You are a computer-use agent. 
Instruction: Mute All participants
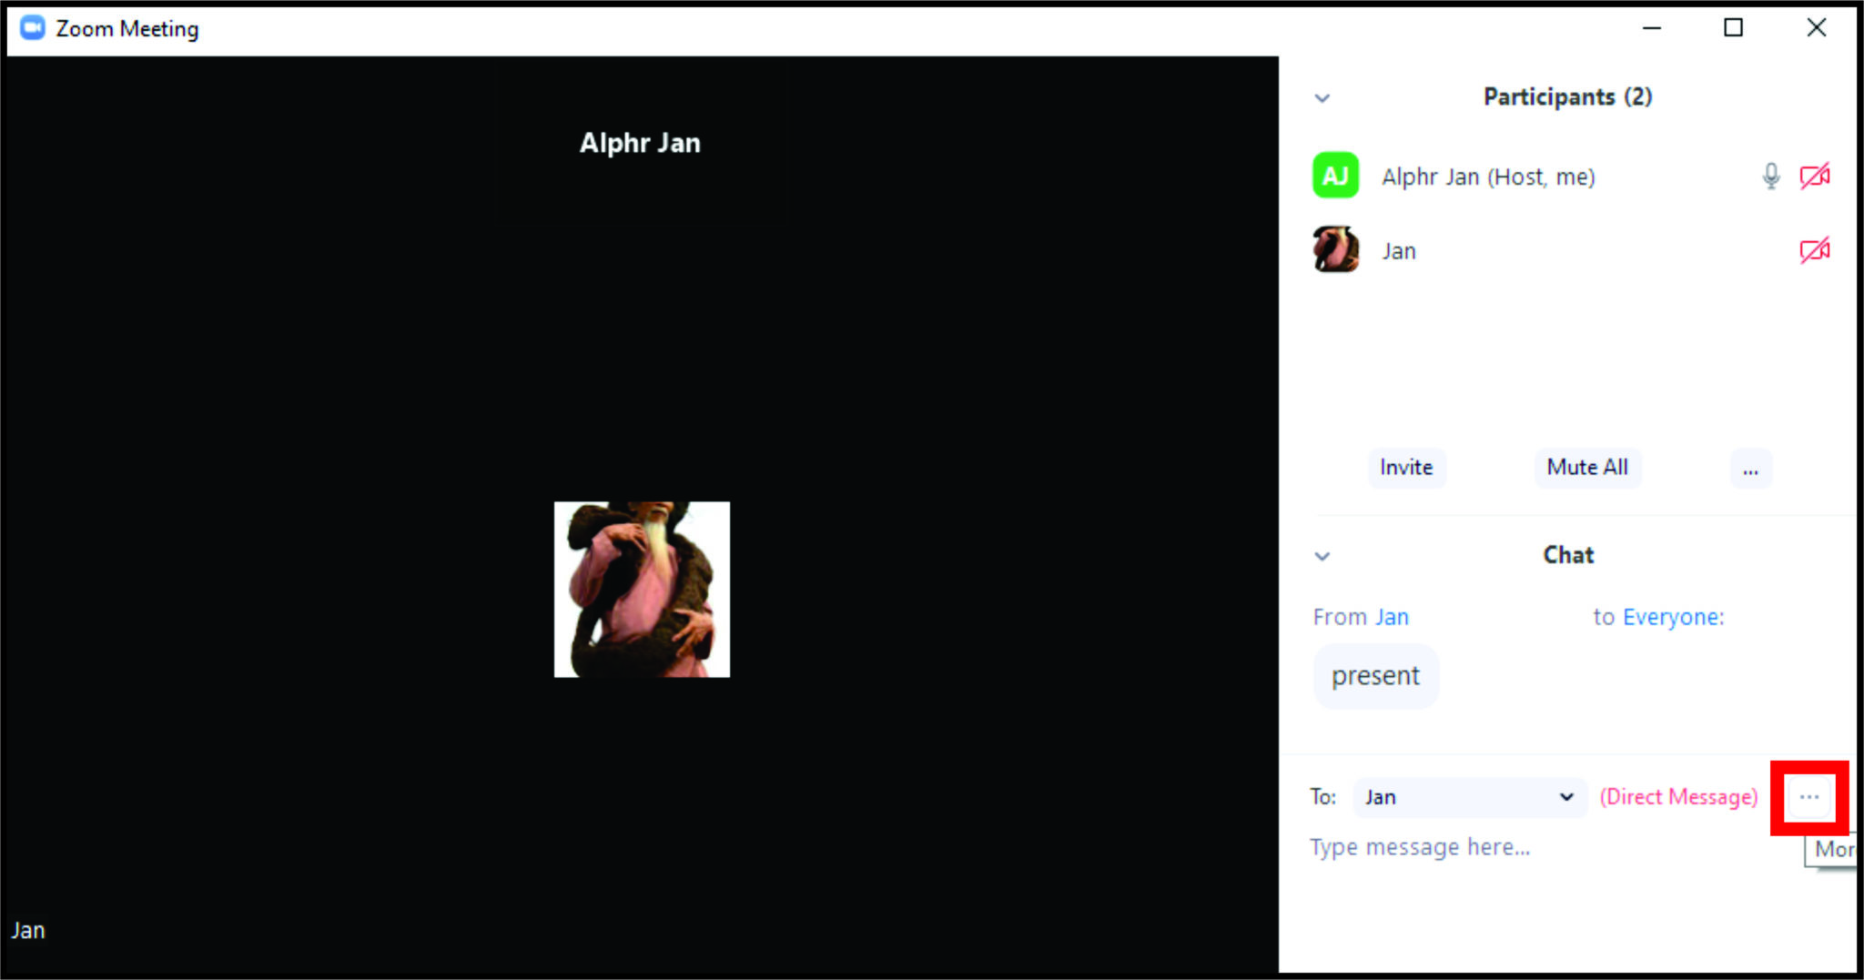tap(1587, 468)
